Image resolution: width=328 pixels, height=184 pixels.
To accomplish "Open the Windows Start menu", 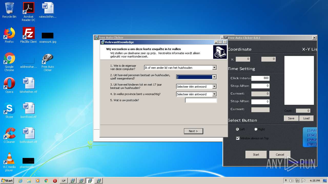I will [x=7, y=181].
